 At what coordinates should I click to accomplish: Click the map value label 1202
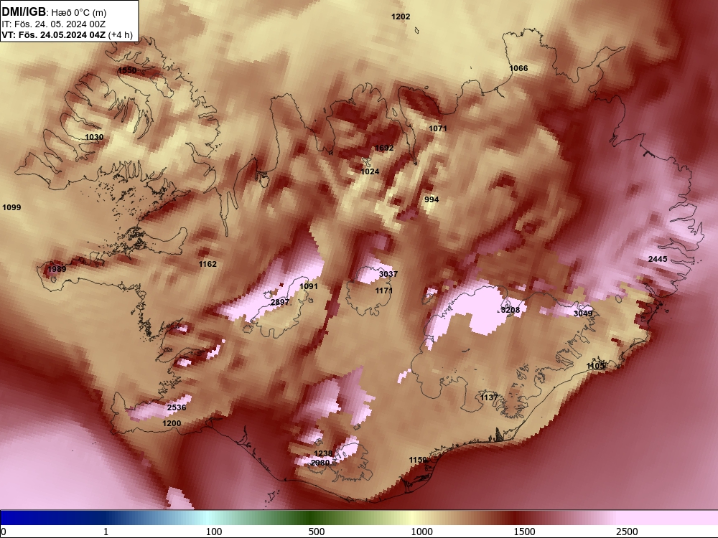click(x=401, y=16)
